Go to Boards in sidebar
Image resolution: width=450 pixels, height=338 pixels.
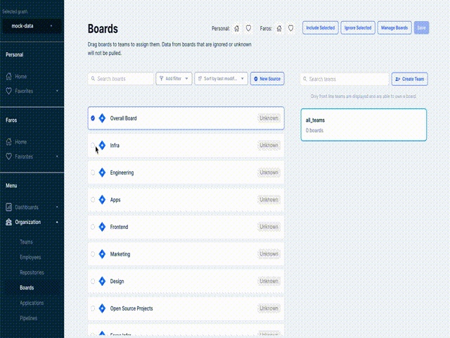click(27, 288)
